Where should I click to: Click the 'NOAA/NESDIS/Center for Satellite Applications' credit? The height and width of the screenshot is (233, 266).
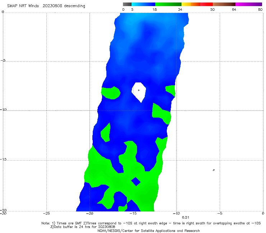[148, 231]
